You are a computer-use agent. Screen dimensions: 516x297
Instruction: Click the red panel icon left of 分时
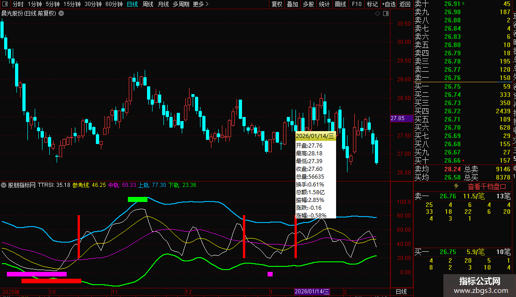tap(5, 4)
